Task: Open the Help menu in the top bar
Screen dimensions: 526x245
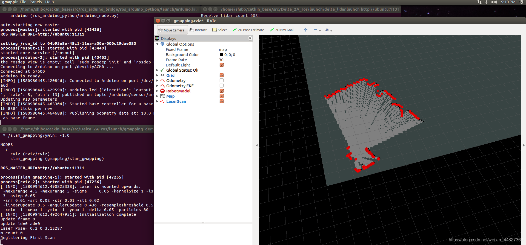Action: (x=49, y=2)
